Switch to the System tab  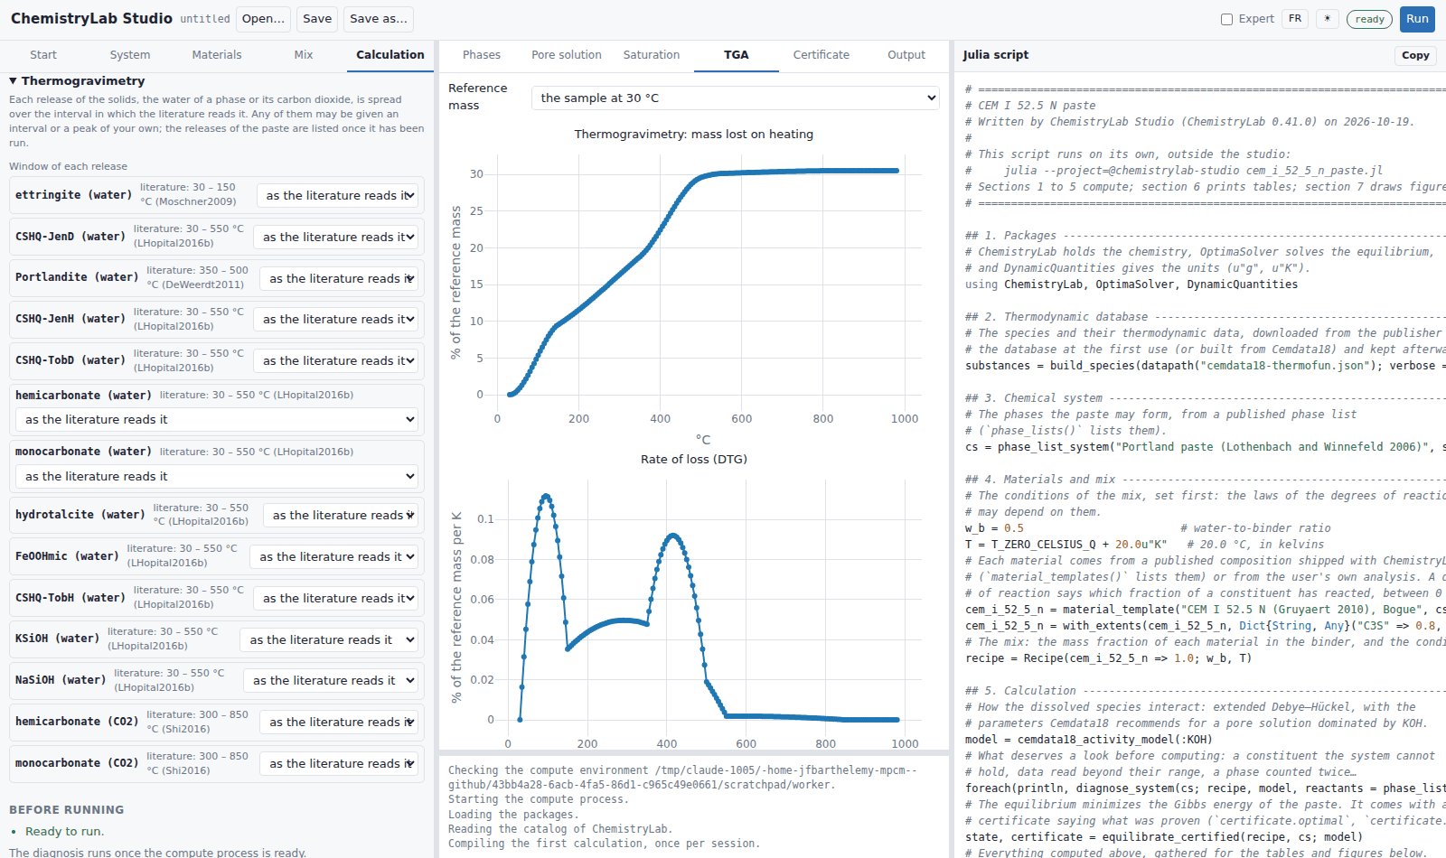(130, 55)
